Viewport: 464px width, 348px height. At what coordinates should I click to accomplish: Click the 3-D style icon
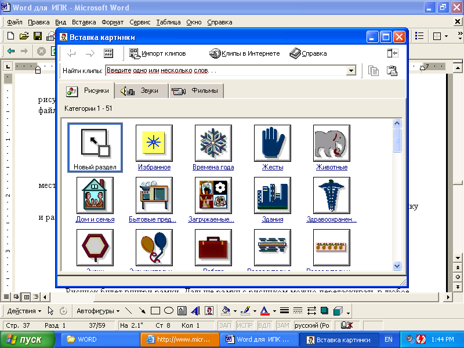coord(338,311)
